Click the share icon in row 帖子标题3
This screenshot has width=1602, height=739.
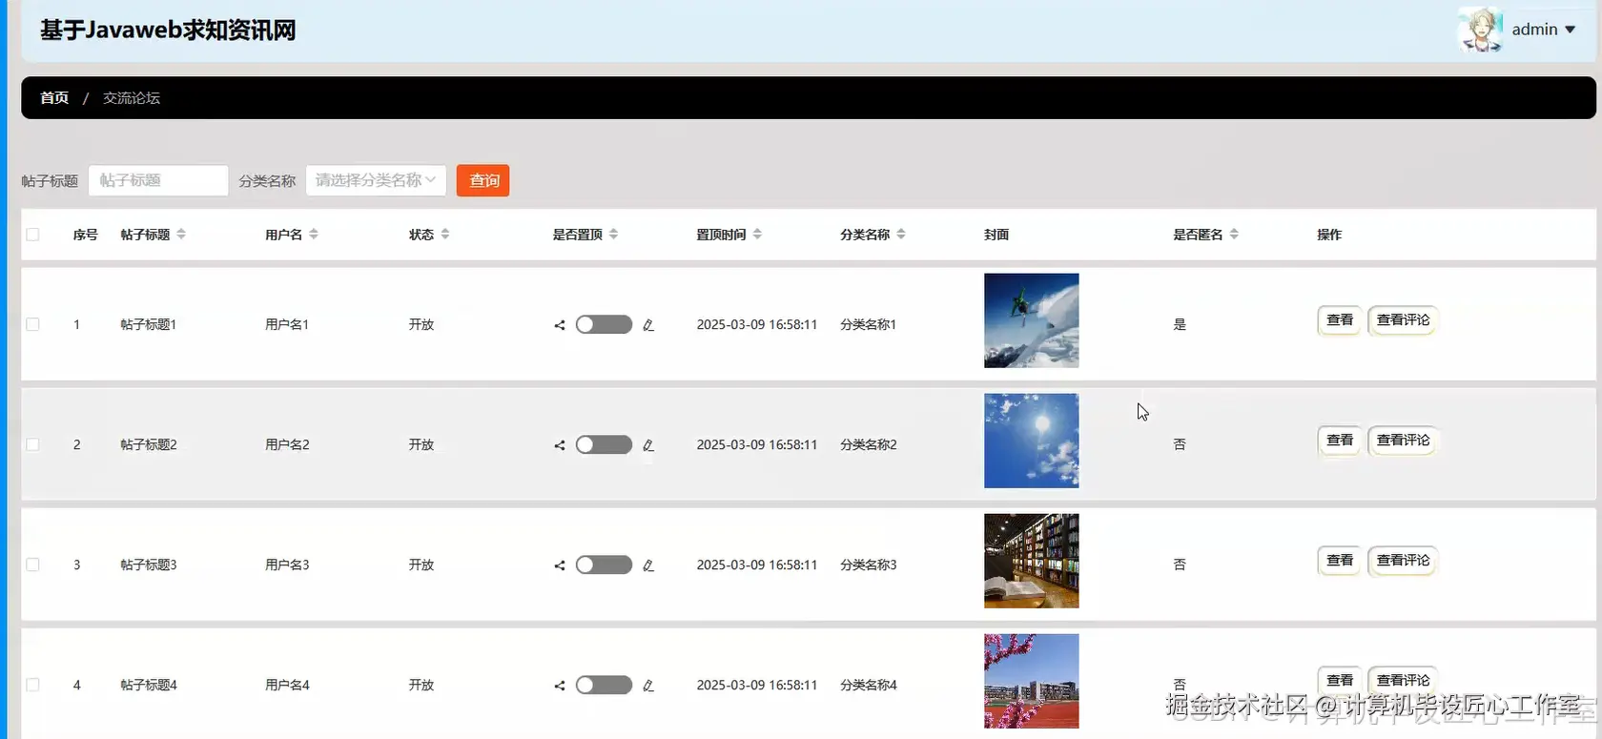point(560,565)
